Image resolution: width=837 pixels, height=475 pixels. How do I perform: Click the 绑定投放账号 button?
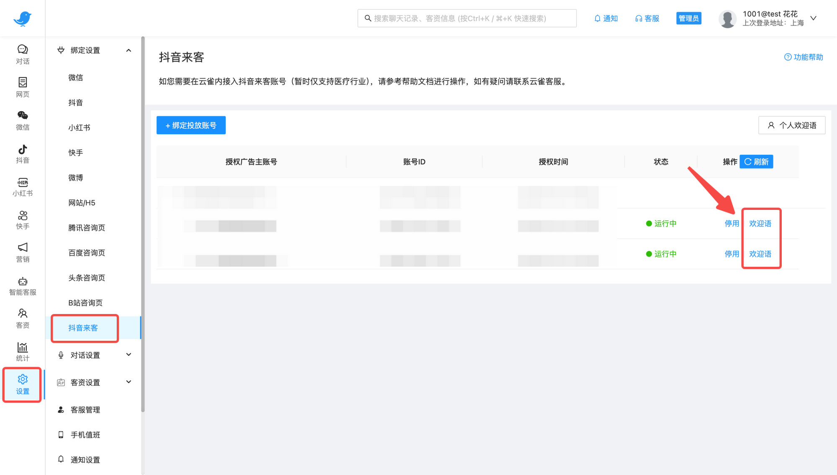pos(191,125)
